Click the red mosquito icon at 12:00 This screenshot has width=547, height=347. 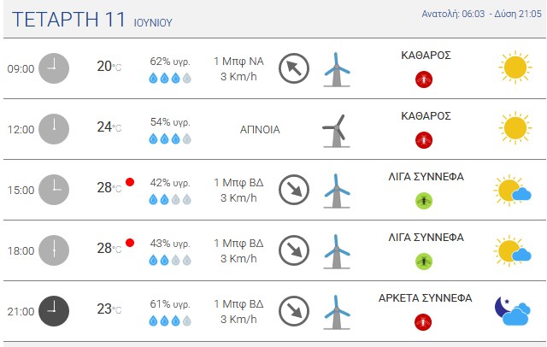424,140
